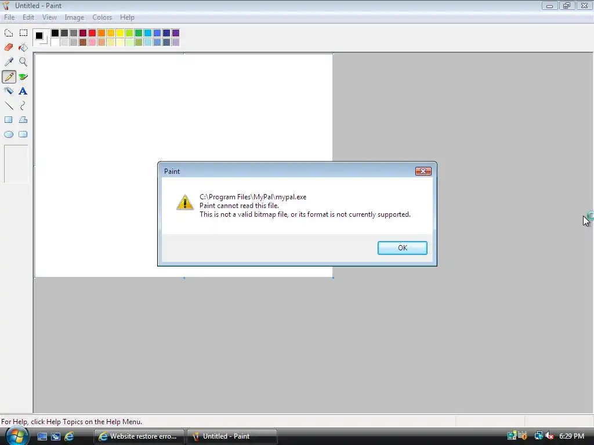
Task: Click OK in the Paint error dialog
Action: tap(403, 248)
